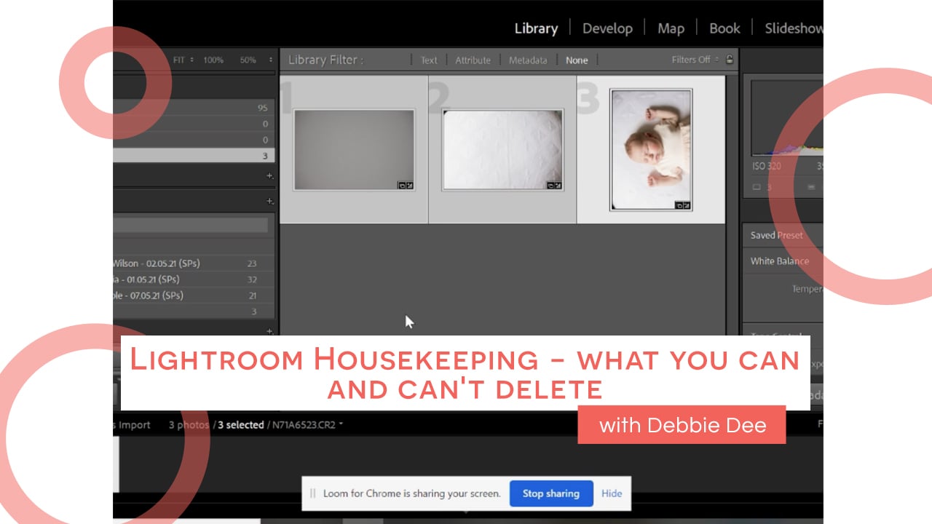Viewport: 932px width, 524px height.
Task: Go to the Map module
Action: coord(671,28)
